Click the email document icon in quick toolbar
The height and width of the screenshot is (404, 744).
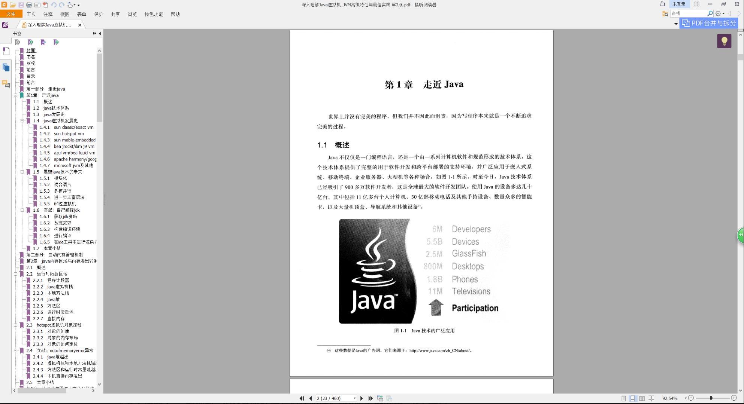[37, 5]
